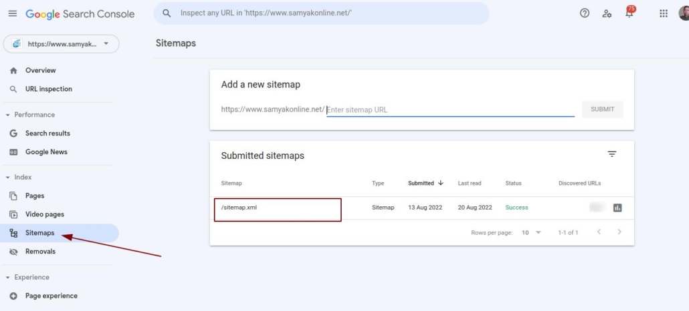689x311 pixels.
Task: Open the account profile avatar
Action: coord(684,13)
